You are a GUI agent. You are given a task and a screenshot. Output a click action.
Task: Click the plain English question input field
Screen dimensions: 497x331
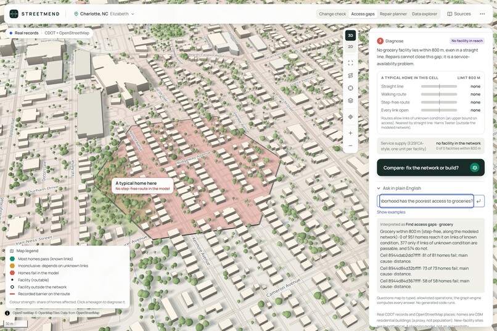tap(426, 201)
